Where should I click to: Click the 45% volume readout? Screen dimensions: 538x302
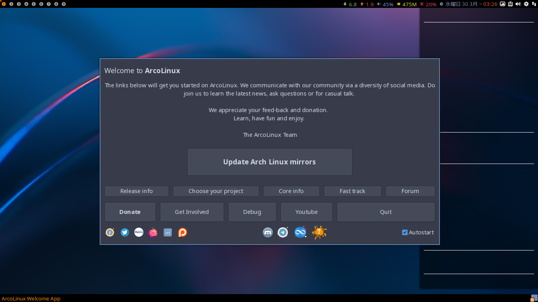[388, 4]
